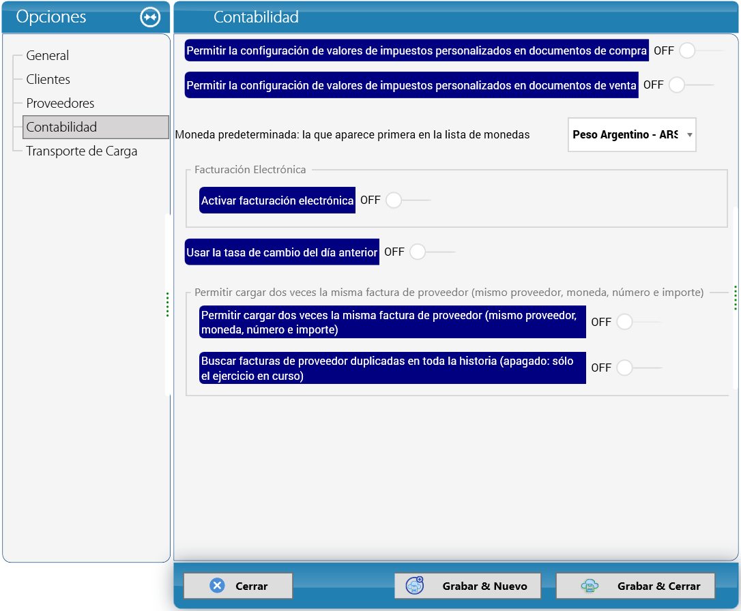
Task: Open the Peso Argentino currency dropdown
Action: click(632, 134)
